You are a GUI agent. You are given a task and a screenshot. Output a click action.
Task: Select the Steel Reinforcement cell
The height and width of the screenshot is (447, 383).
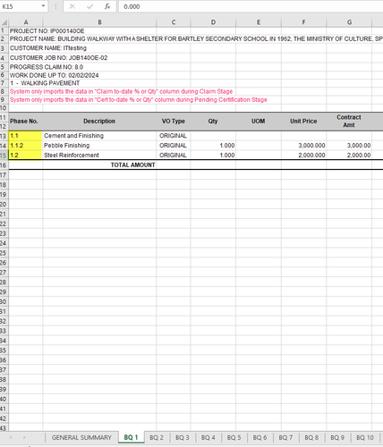point(99,156)
